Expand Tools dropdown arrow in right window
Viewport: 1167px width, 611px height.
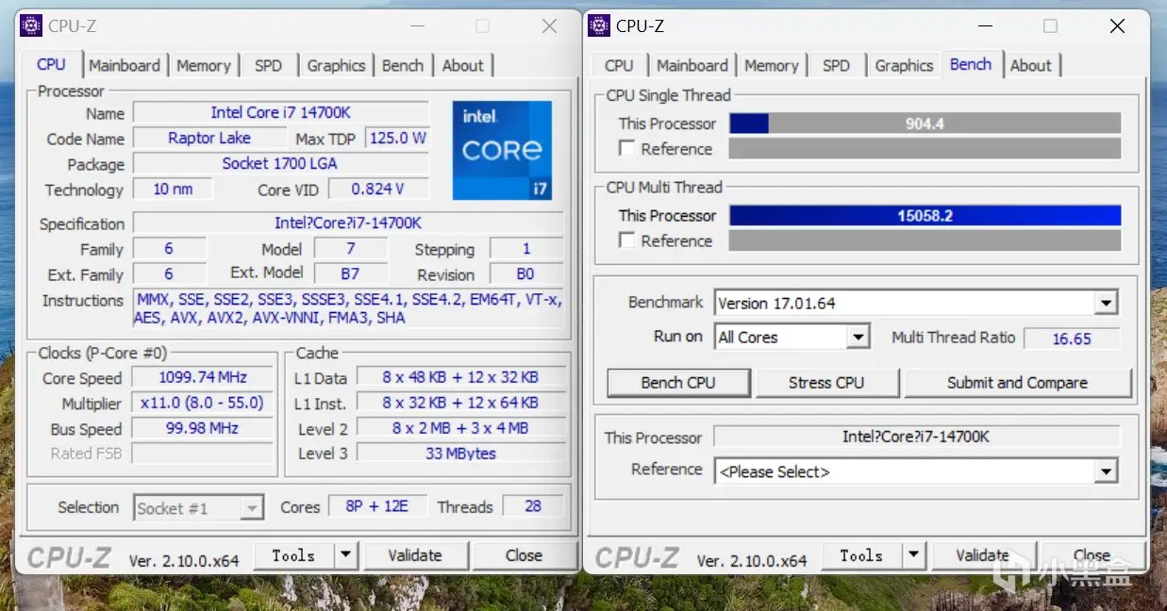(914, 556)
